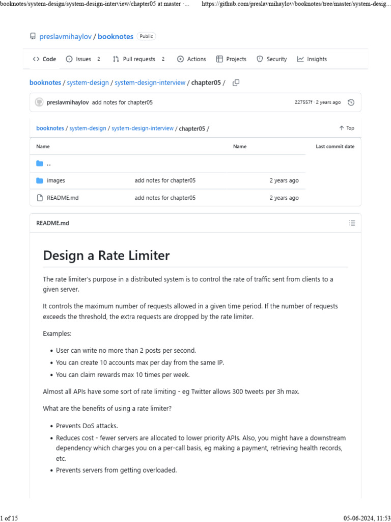
Task: Switch to the Issues tab
Action: [x=83, y=59]
